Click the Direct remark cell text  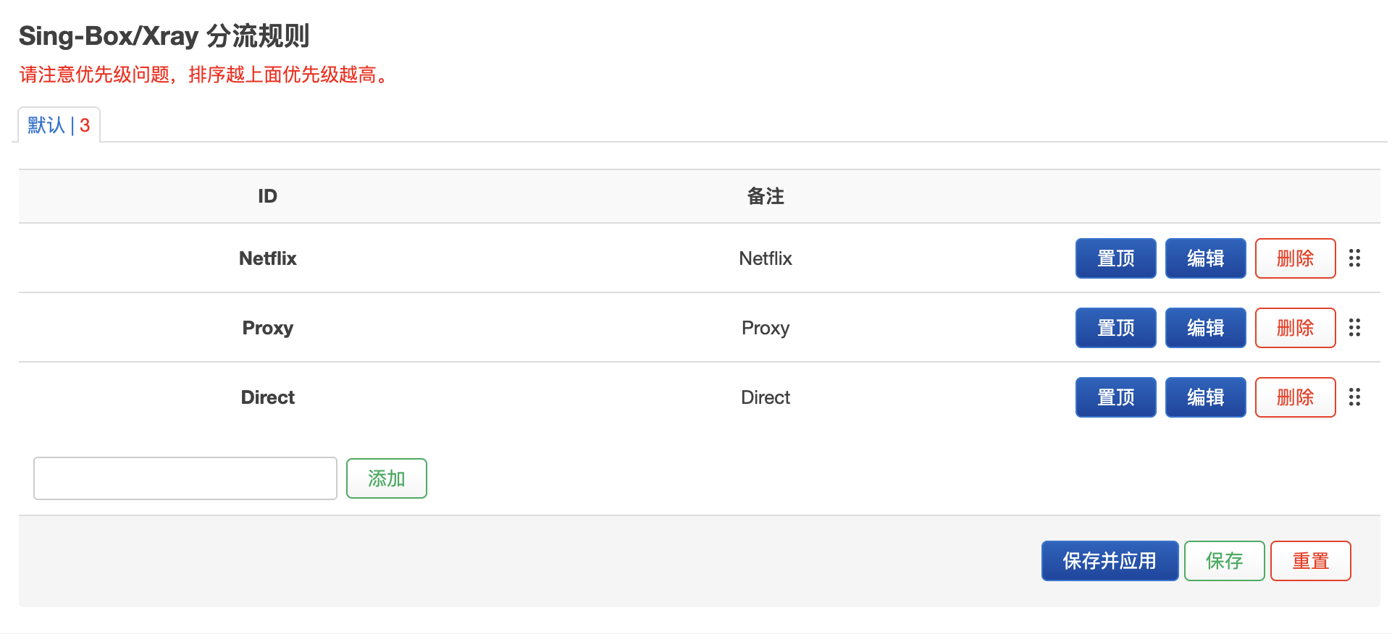(766, 397)
